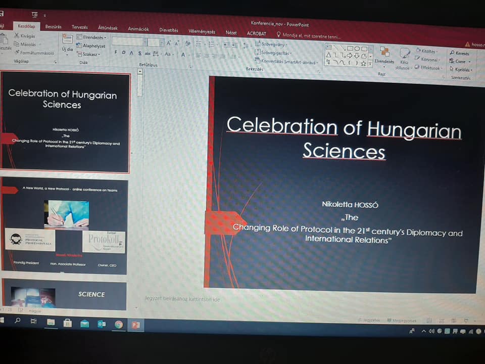Pick the star shape in shapes gallery
485x364 pixels.
(x=363, y=63)
